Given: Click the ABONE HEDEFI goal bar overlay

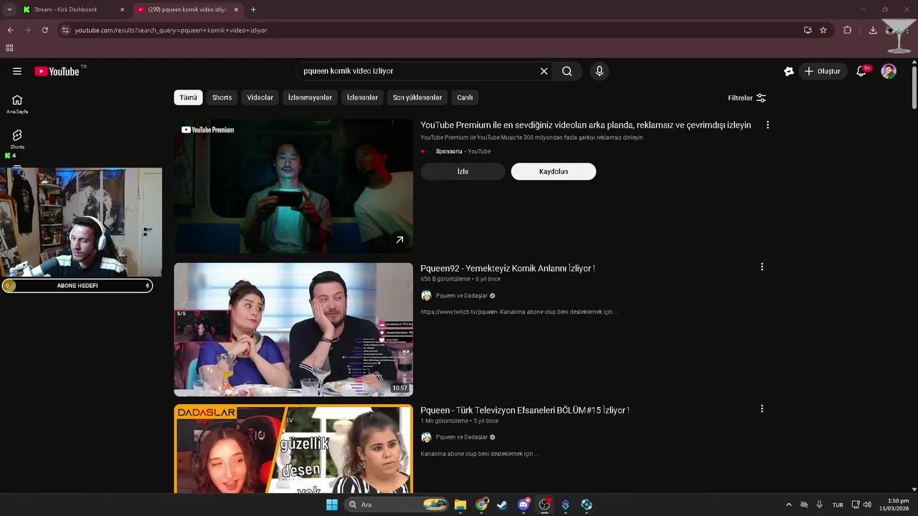Looking at the screenshot, I should click(77, 285).
